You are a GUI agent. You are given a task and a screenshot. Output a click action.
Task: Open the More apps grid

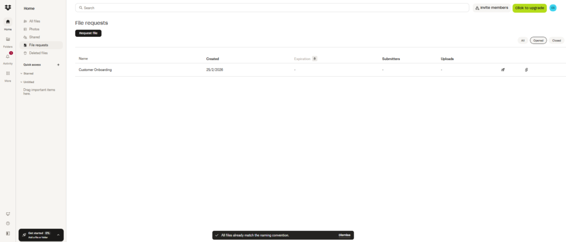(x=8, y=73)
